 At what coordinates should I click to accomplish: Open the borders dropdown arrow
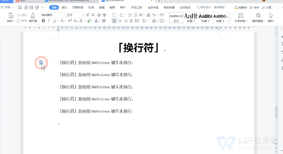(x=165, y=21)
